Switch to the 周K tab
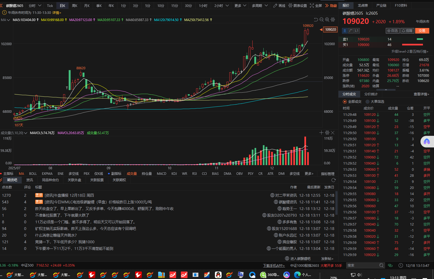 75,6
